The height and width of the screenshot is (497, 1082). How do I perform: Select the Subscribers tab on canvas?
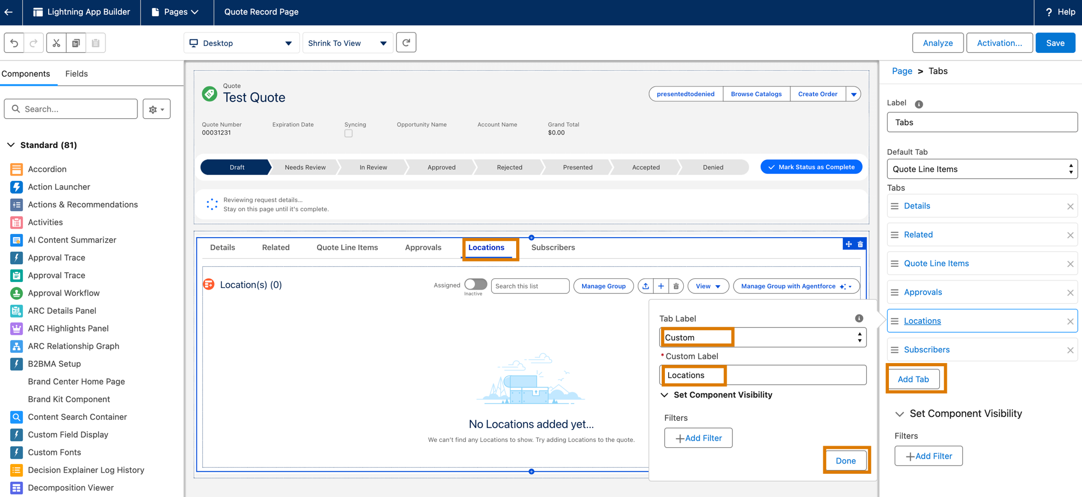click(553, 247)
